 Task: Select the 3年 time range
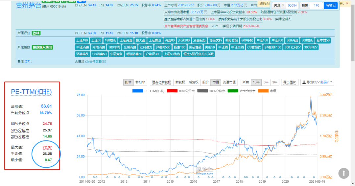click(274, 82)
